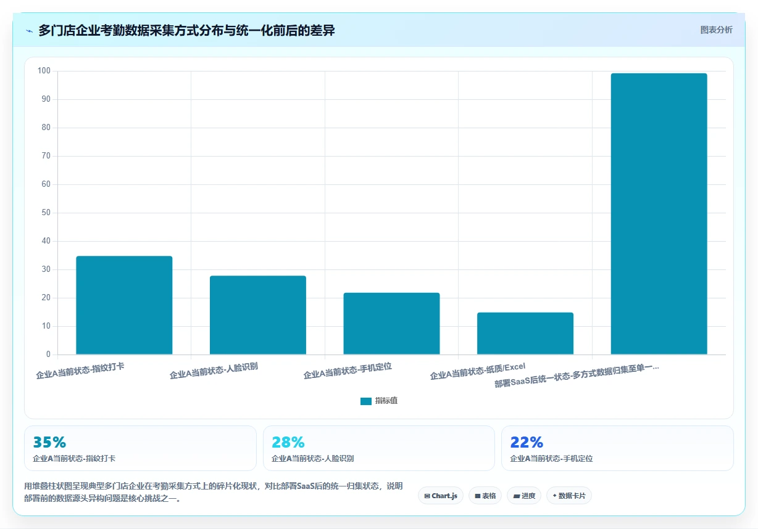Toggle the 指标值 legend color box
758x529 pixels.
click(366, 401)
